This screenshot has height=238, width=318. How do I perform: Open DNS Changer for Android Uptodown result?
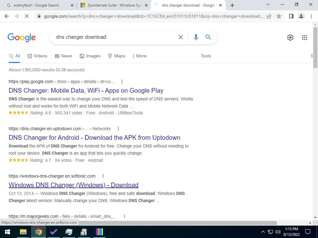coord(94,138)
